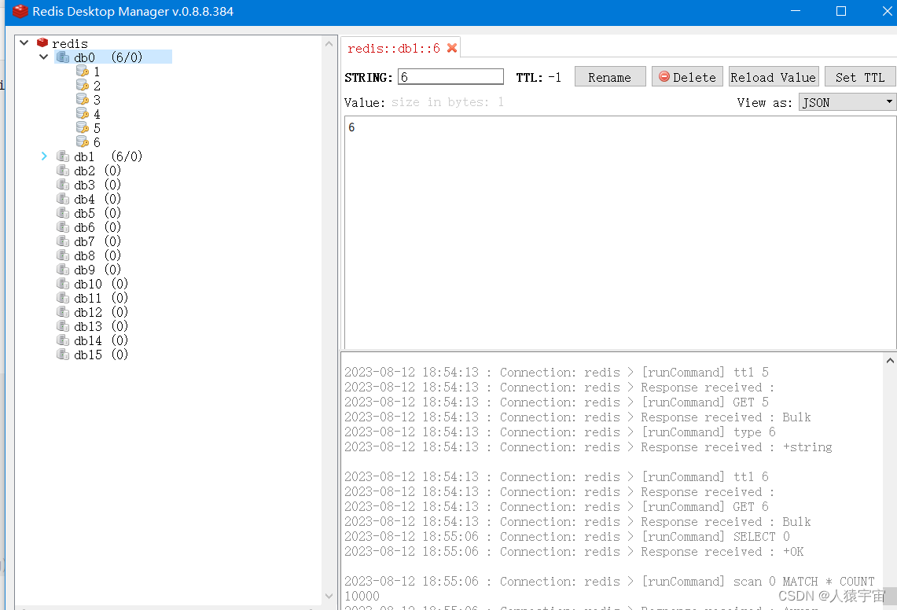Click the db7 database icon

63,241
